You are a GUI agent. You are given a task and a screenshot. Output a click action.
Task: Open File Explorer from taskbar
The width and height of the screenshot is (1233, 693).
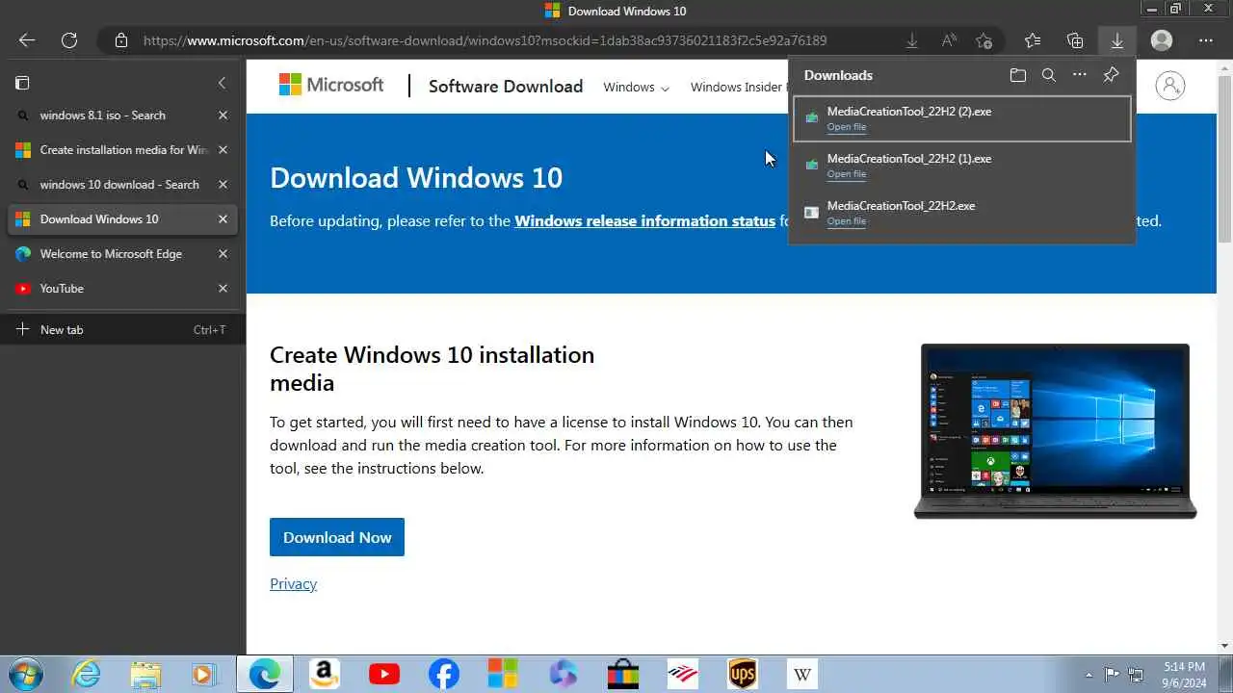[145, 674]
